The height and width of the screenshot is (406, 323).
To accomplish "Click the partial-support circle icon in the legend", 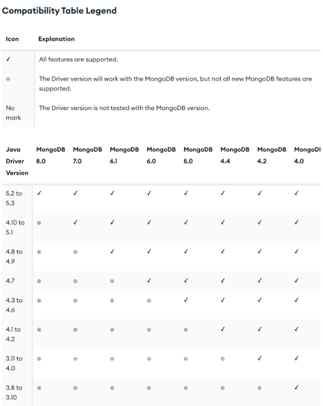I will point(8,79).
